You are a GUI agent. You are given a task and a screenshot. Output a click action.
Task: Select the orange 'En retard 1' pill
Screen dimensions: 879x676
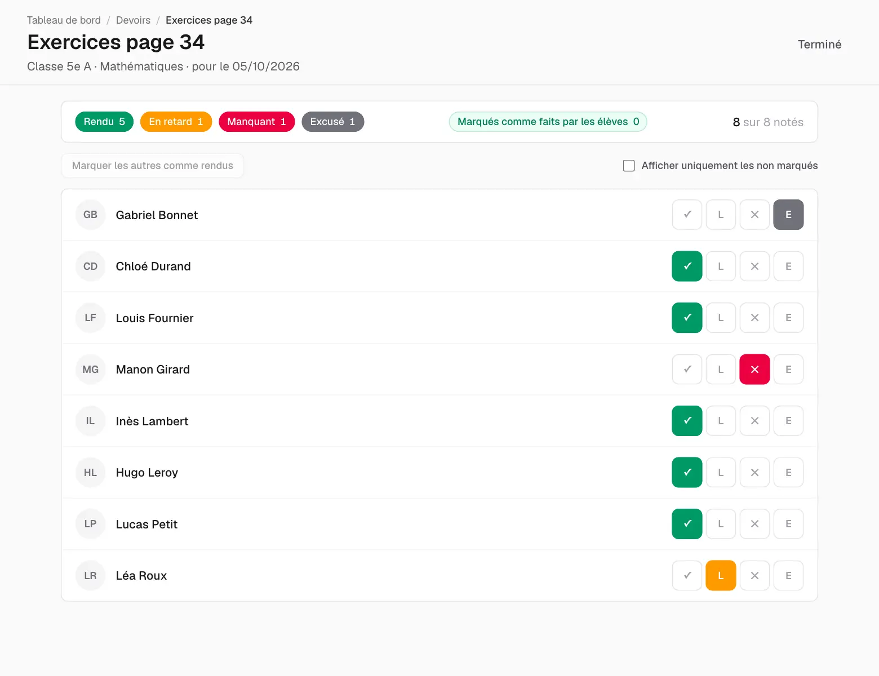pyautogui.click(x=176, y=122)
